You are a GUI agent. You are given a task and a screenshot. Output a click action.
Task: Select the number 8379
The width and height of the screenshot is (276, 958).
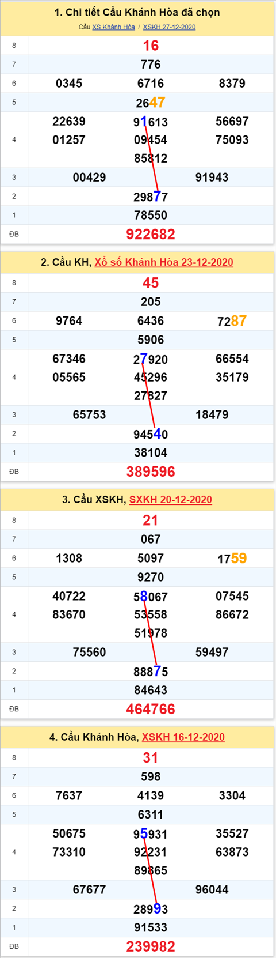232,84
